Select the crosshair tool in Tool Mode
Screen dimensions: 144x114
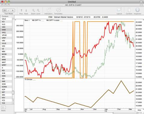pos(5,10)
